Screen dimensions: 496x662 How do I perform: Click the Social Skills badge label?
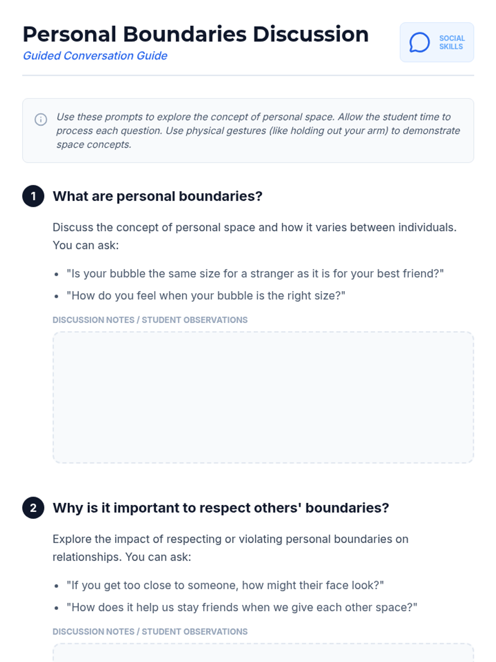[x=451, y=42]
